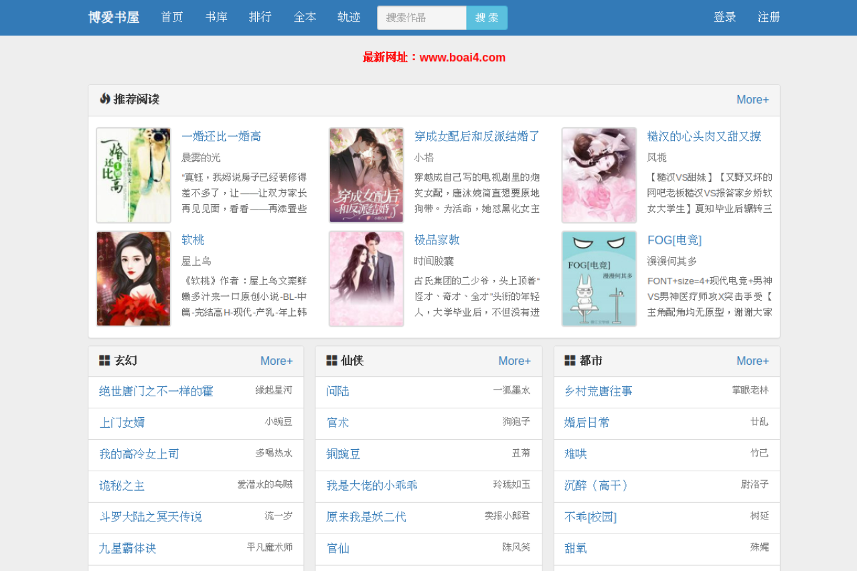Show More+ for the 仙侠 category
857x571 pixels.
pos(514,361)
